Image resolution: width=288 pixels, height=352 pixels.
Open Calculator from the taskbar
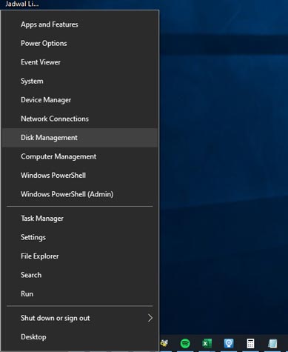(x=250, y=343)
